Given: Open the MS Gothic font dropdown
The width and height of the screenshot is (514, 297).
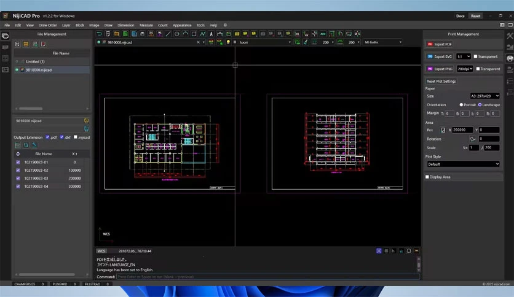Looking at the screenshot, I should (383, 42).
